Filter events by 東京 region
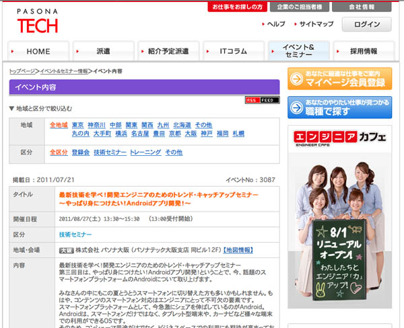The width and height of the screenshot is (404, 328). (x=77, y=125)
